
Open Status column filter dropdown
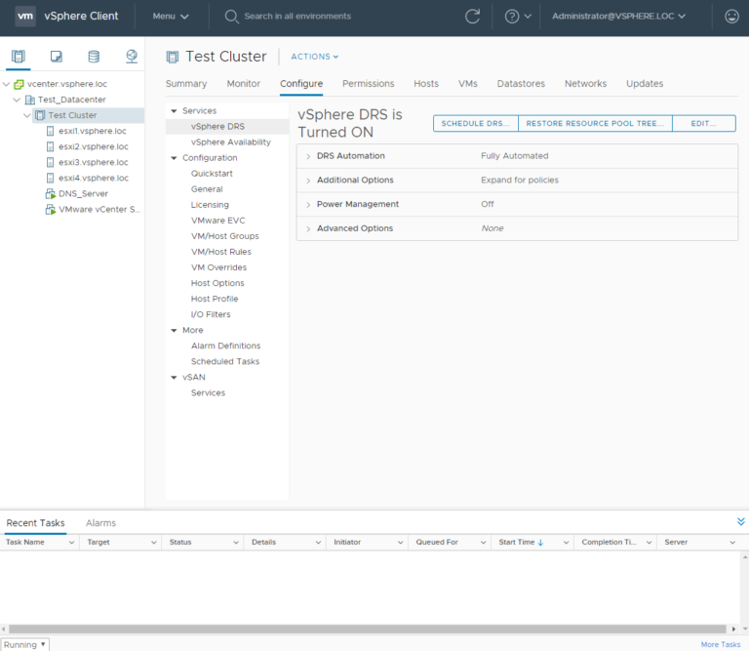tap(236, 543)
